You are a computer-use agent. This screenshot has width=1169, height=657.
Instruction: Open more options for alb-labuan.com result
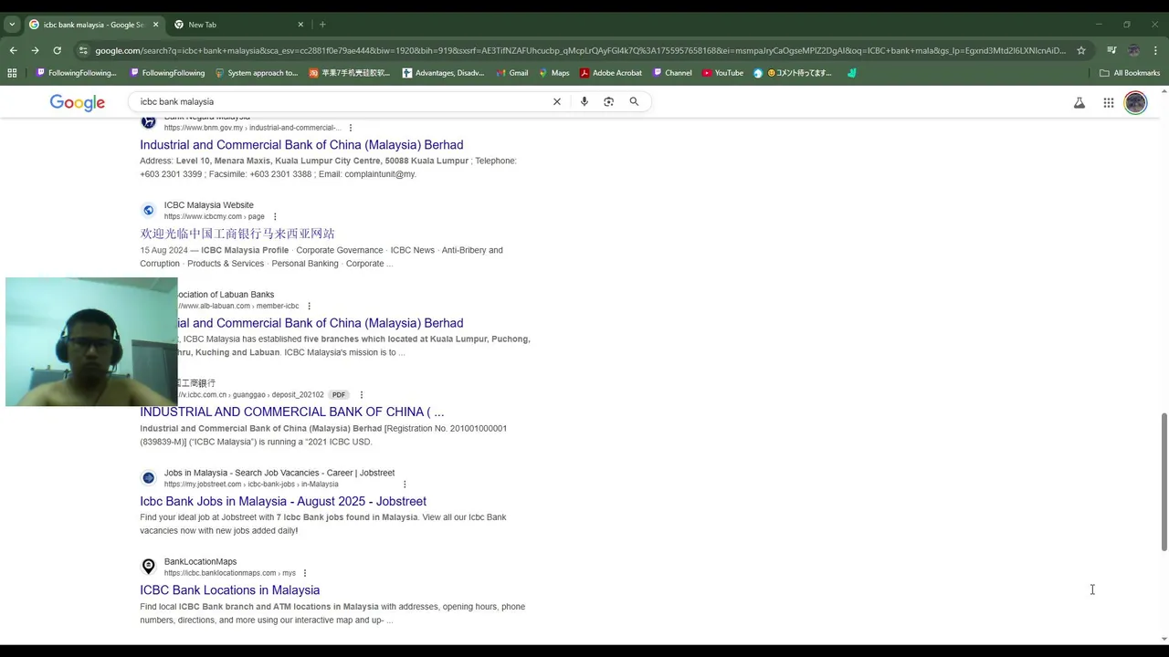310,306
